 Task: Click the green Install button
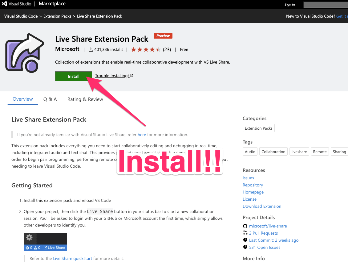pyautogui.click(x=74, y=76)
